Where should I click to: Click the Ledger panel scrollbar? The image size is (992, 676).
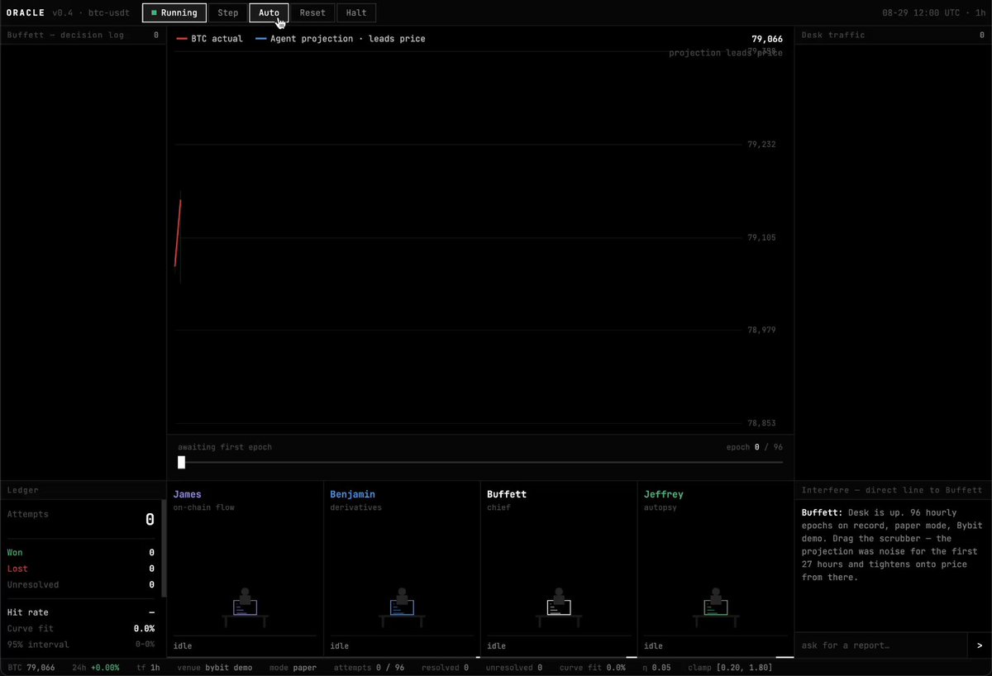pos(164,547)
